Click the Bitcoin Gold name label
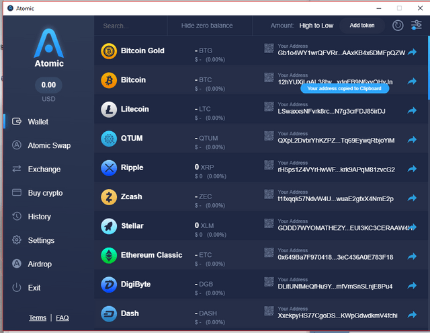Viewport: 430px width, 333px height. point(142,50)
